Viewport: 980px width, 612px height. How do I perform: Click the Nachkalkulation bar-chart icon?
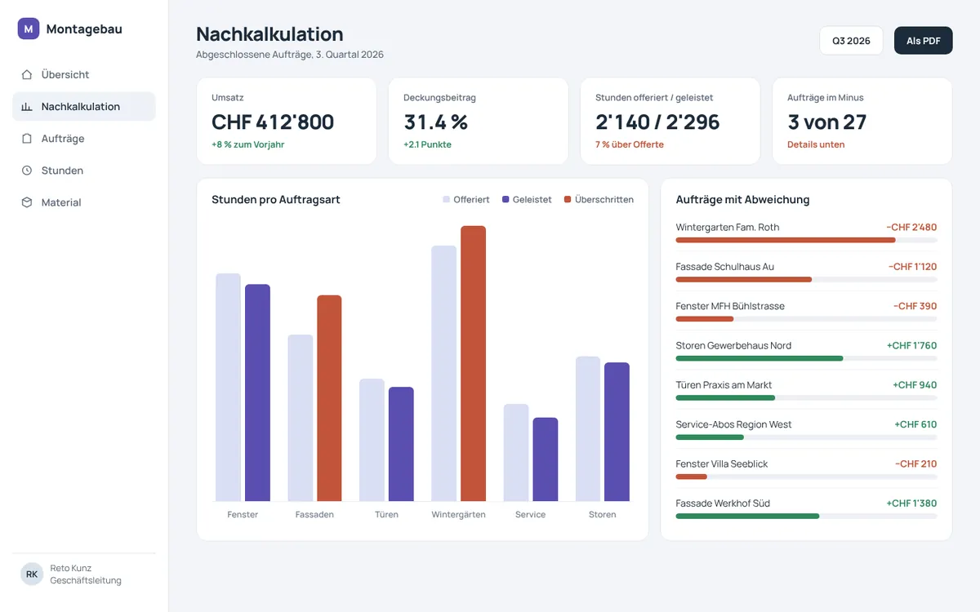pyautogui.click(x=27, y=106)
